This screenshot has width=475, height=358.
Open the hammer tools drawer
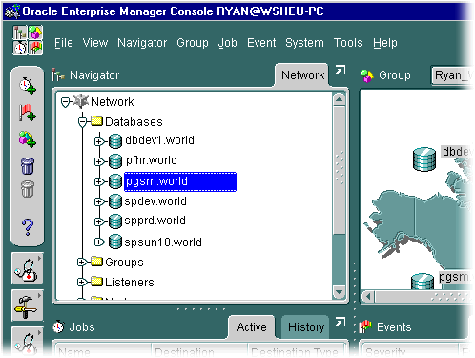(28, 305)
